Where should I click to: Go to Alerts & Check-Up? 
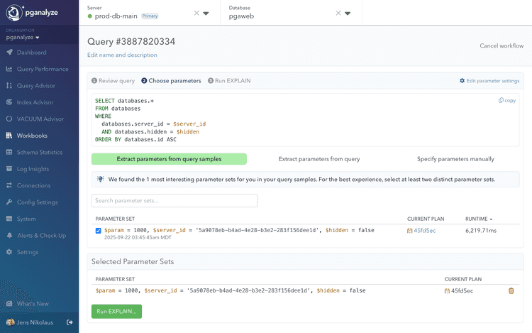point(41,235)
